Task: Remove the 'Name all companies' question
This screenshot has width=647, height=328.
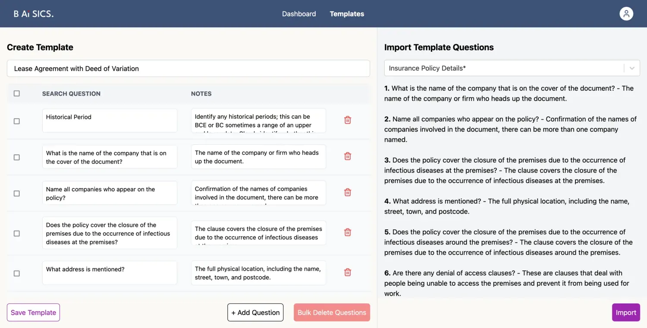Action: pos(347,192)
